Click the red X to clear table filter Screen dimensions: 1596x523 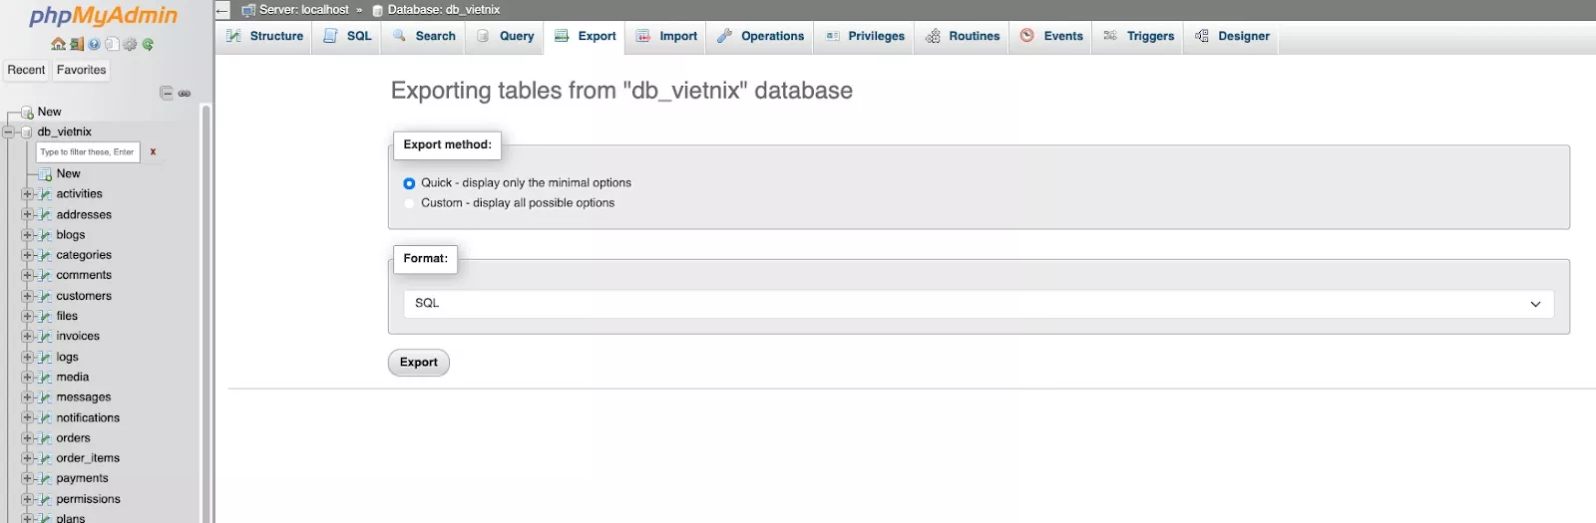pos(153,152)
